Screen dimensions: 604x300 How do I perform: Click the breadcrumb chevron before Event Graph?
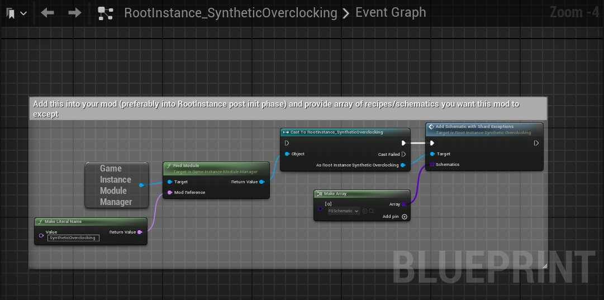point(346,13)
